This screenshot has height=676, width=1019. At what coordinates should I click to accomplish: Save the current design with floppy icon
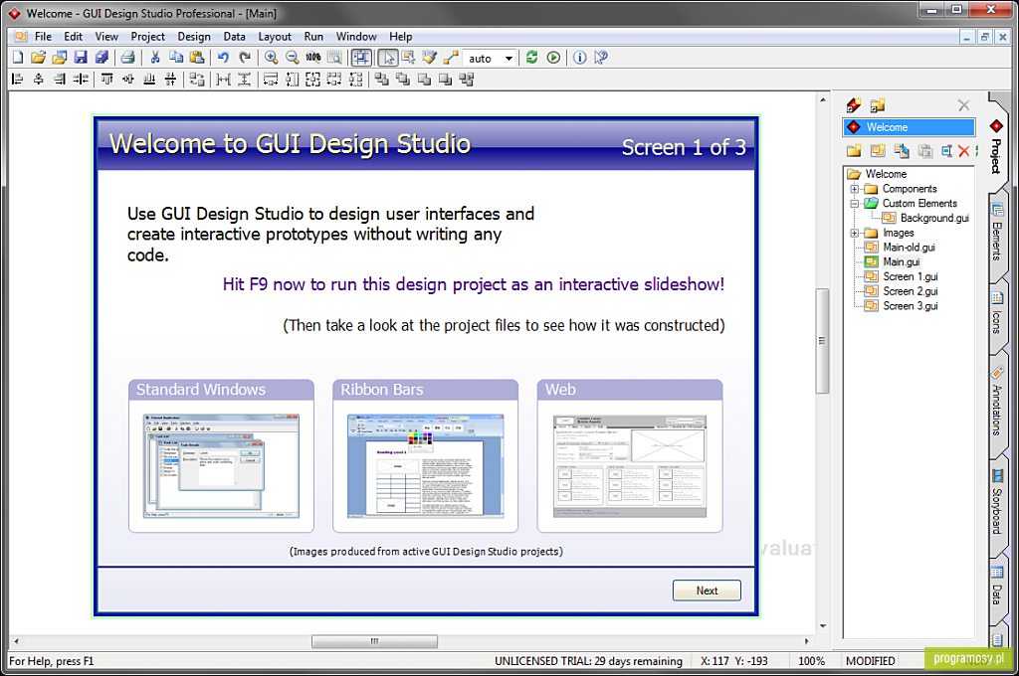pos(81,58)
